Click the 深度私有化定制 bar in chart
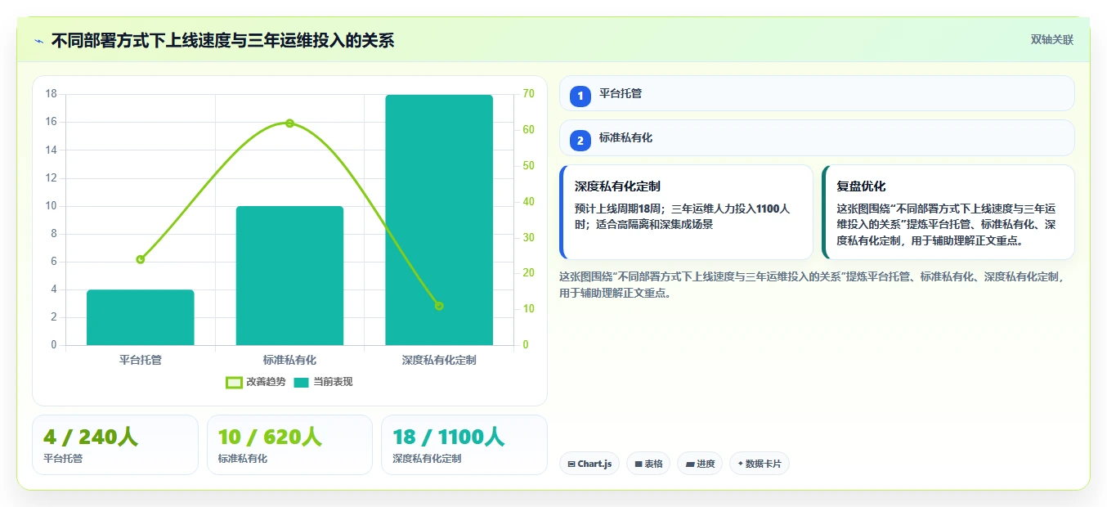The width and height of the screenshot is (1107, 507). pos(439,220)
